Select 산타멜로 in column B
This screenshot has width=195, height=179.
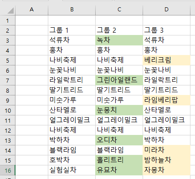(72, 110)
